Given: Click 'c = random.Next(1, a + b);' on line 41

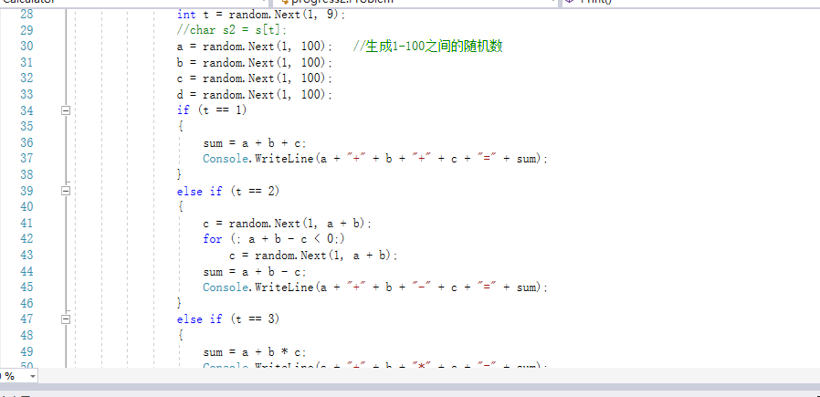Looking at the screenshot, I should 288,224.
